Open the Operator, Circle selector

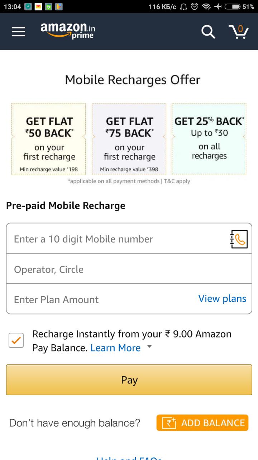pos(129,269)
